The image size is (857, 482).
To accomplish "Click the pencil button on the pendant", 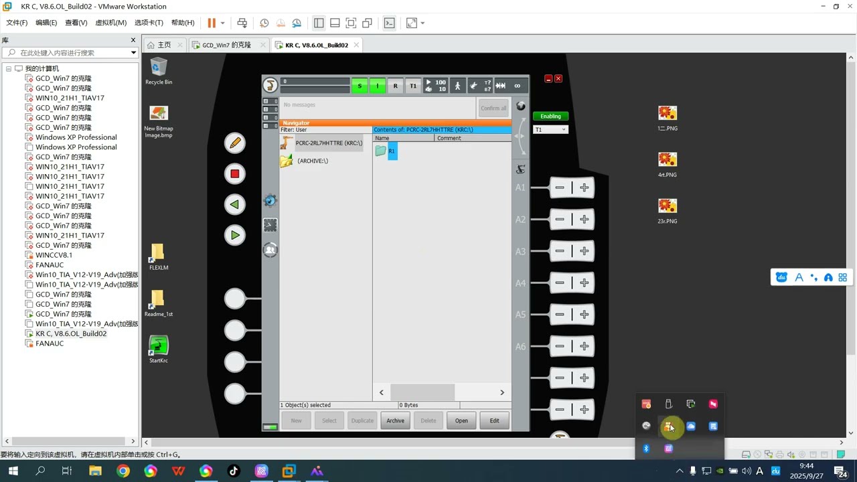I will pos(235,143).
